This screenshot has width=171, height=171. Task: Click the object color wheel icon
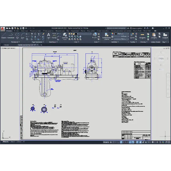pos(112,34)
